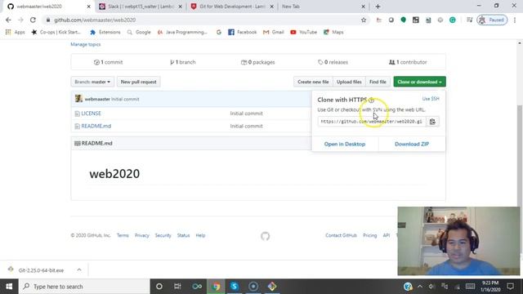The image size is (523, 294).
Task: Click Upload files button
Action: pos(349,82)
